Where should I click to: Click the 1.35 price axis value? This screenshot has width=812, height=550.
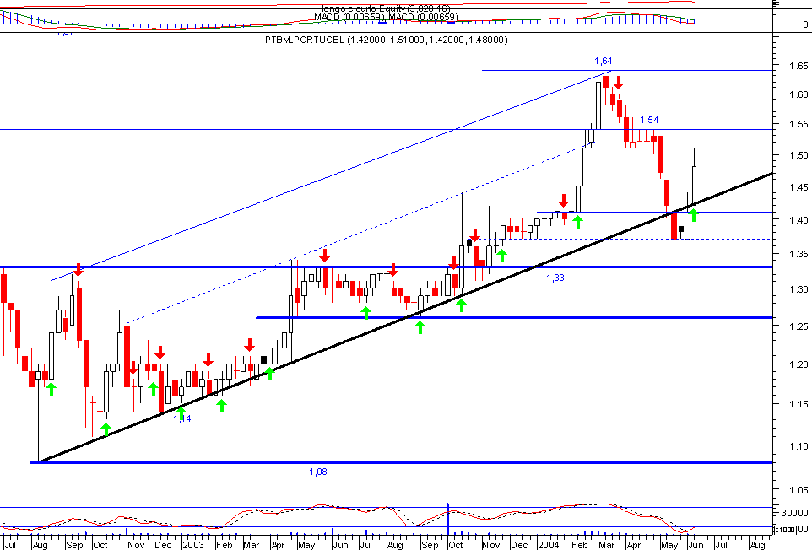798,255
